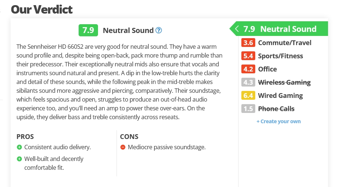Click the 'Our Verdict' heading
339x187 pixels.
[x=42, y=9]
